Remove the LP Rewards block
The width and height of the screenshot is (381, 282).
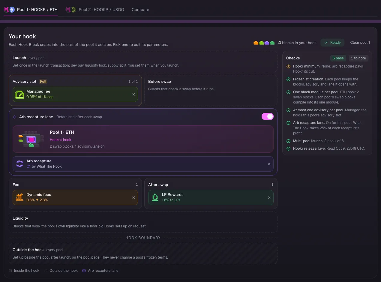[x=269, y=197]
